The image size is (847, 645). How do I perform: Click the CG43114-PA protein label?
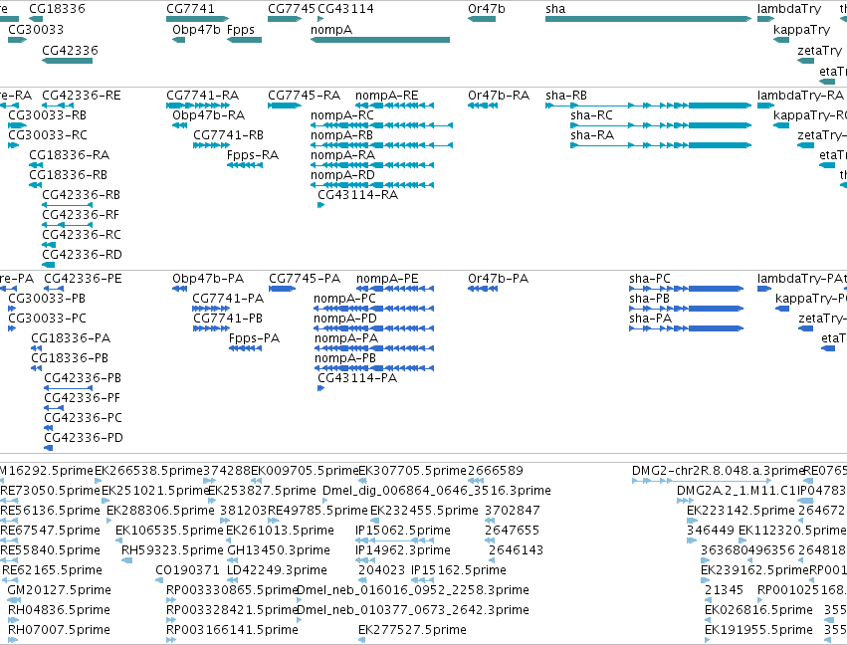pos(357,378)
